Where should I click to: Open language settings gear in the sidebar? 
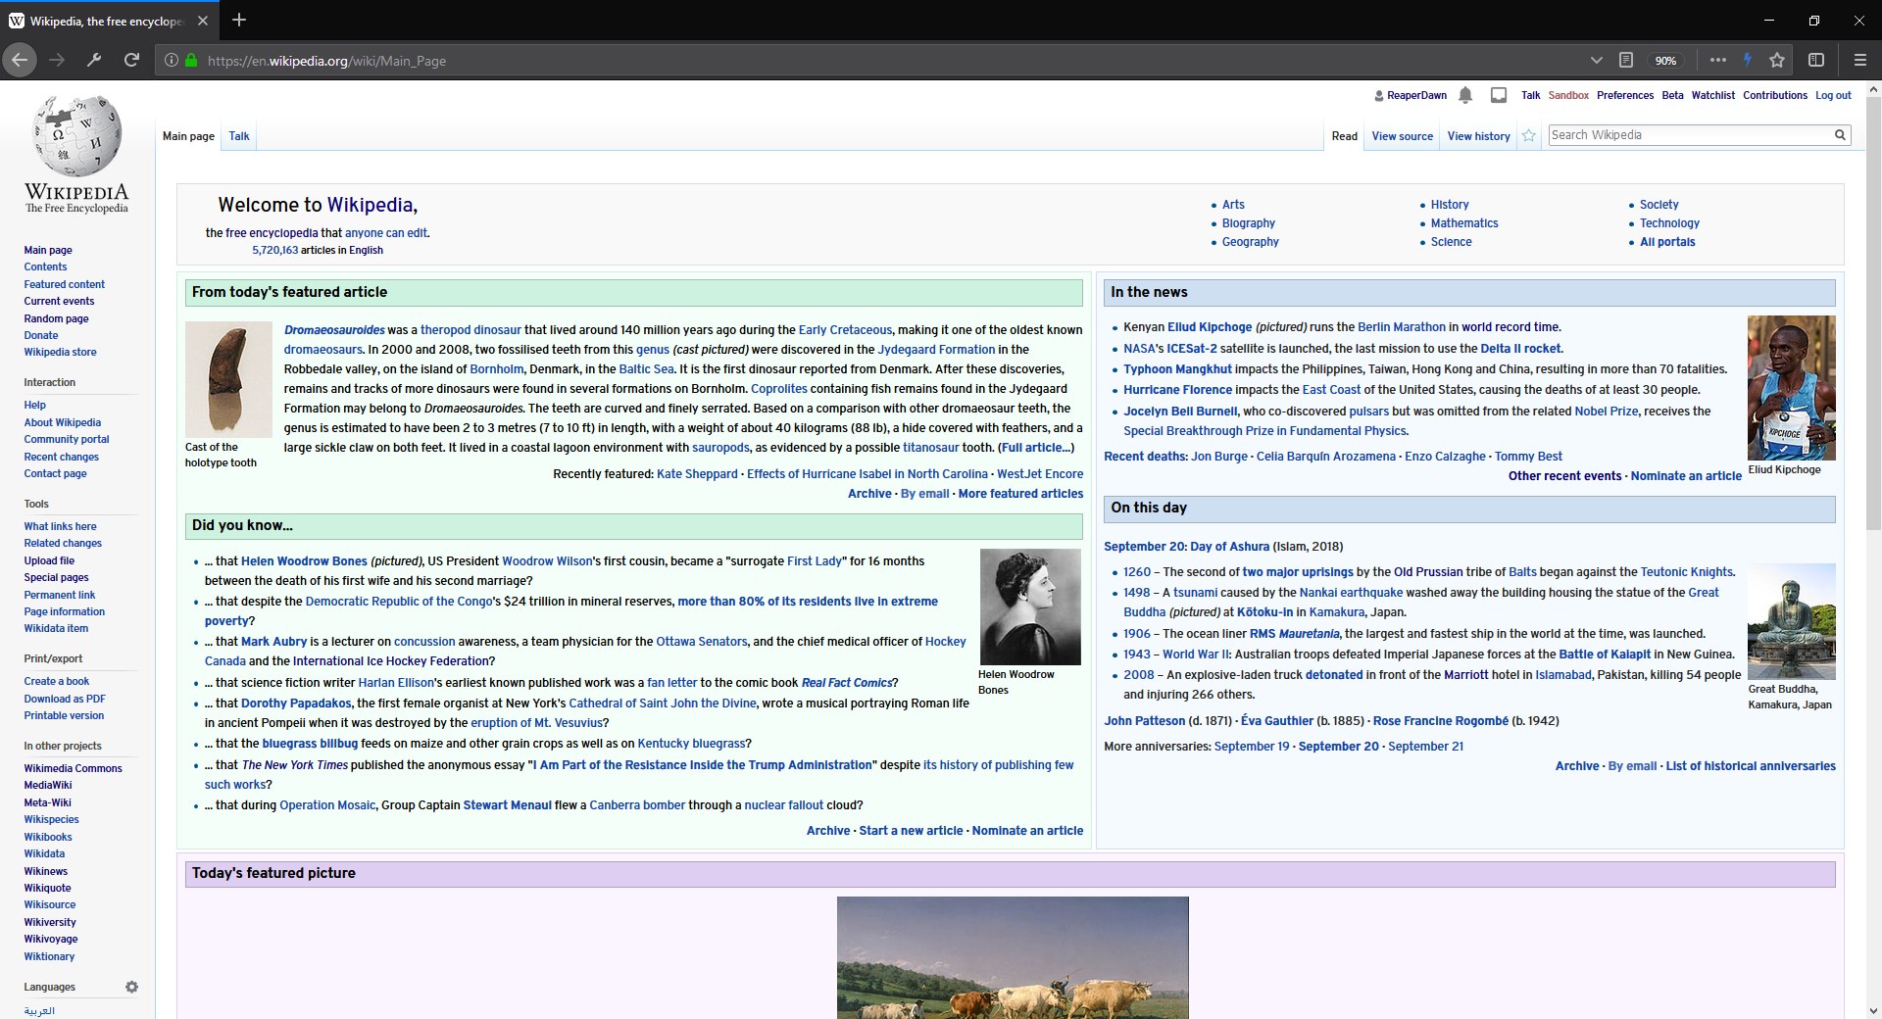pos(131,987)
